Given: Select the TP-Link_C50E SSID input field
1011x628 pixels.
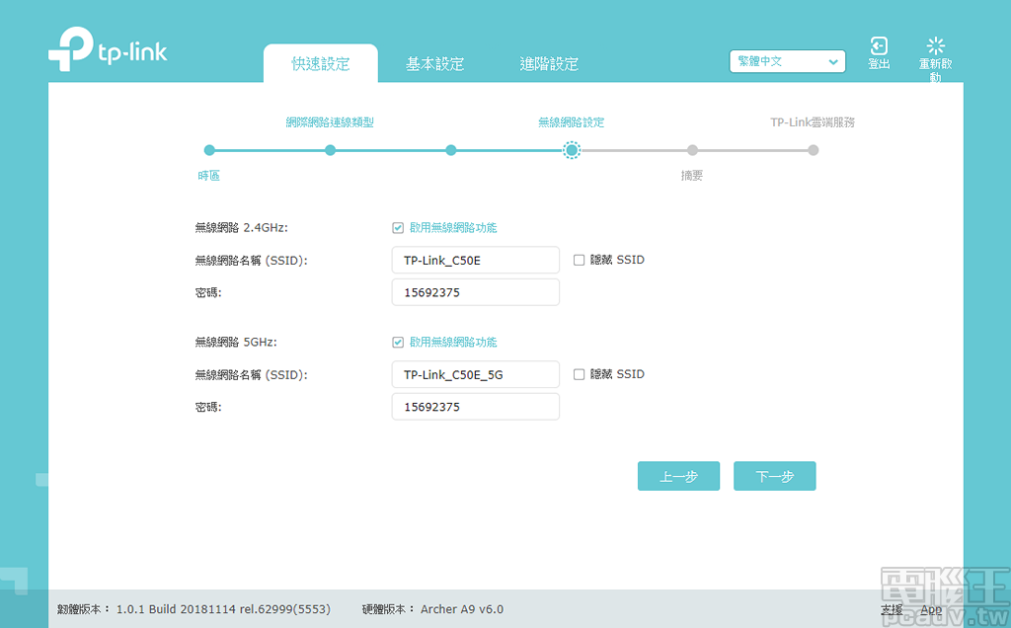Looking at the screenshot, I should tap(475, 260).
